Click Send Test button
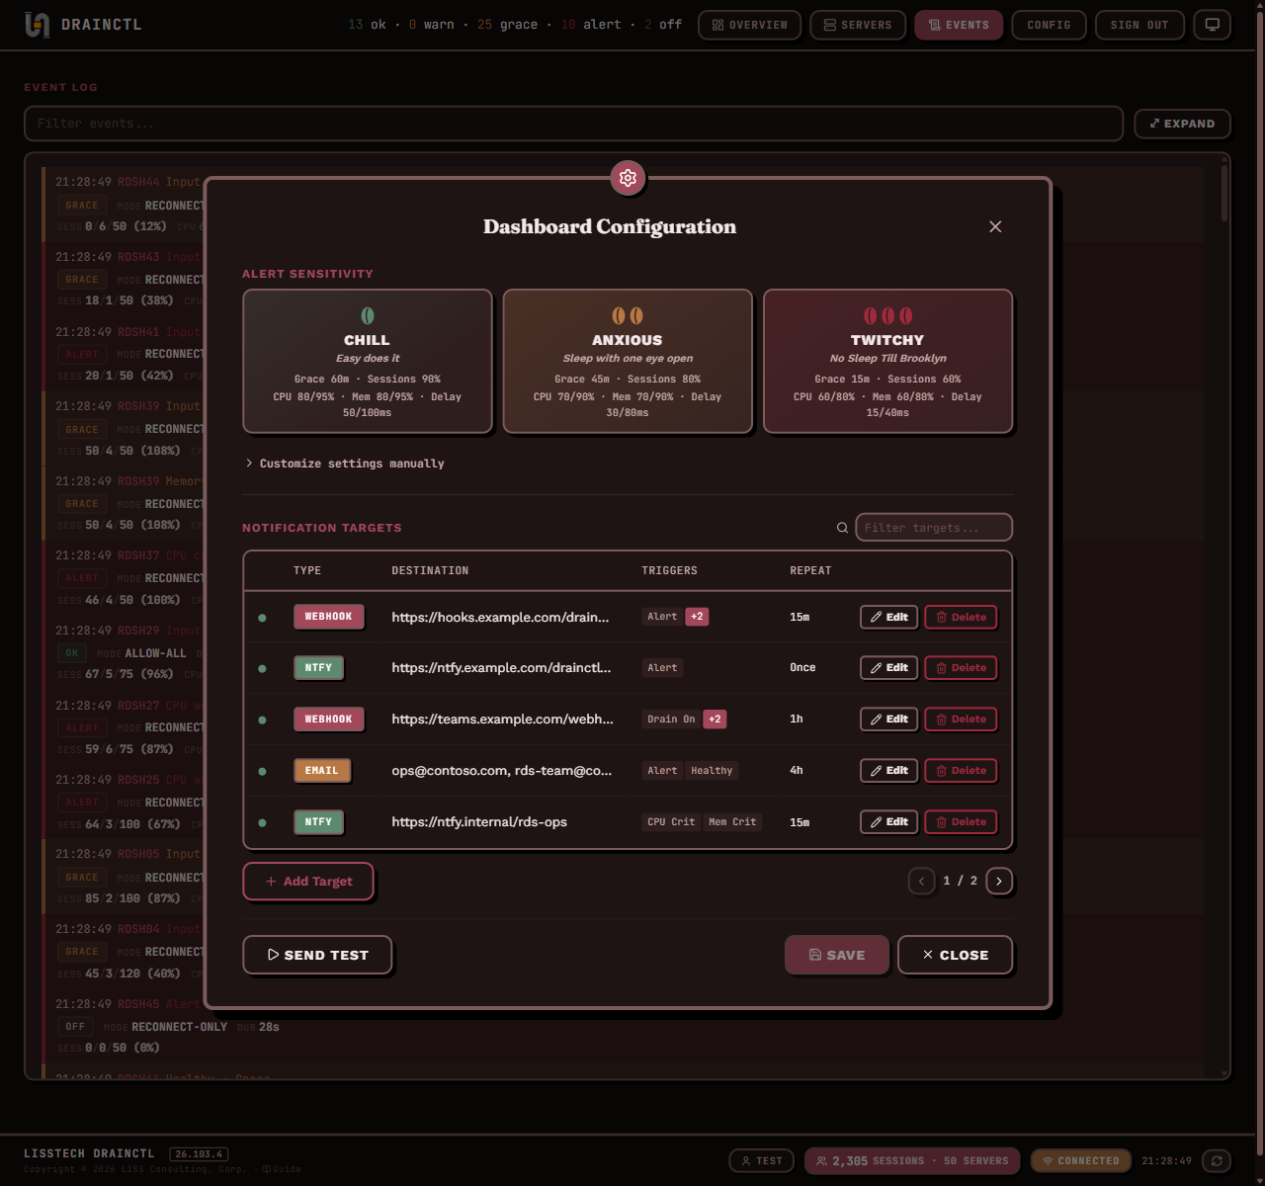The width and height of the screenshot is (1265, 1186). [317, 955]
